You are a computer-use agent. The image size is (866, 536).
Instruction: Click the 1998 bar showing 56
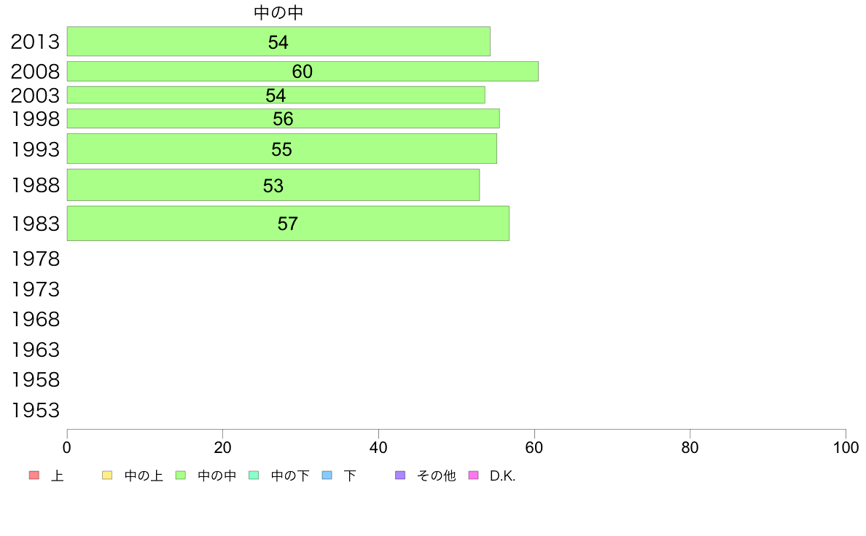283,119
